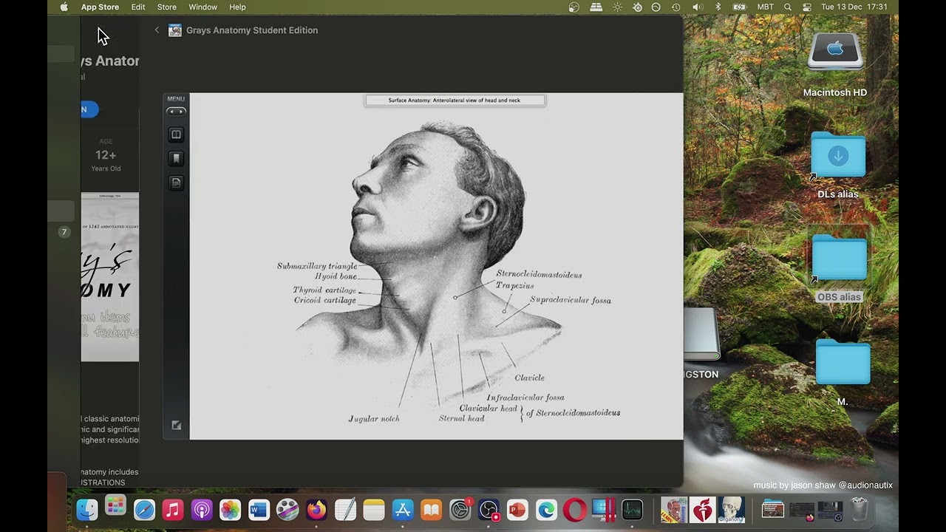Launch PowerPoint from the Dock
The height and width of the screenshot is (532, 946).
517,510
